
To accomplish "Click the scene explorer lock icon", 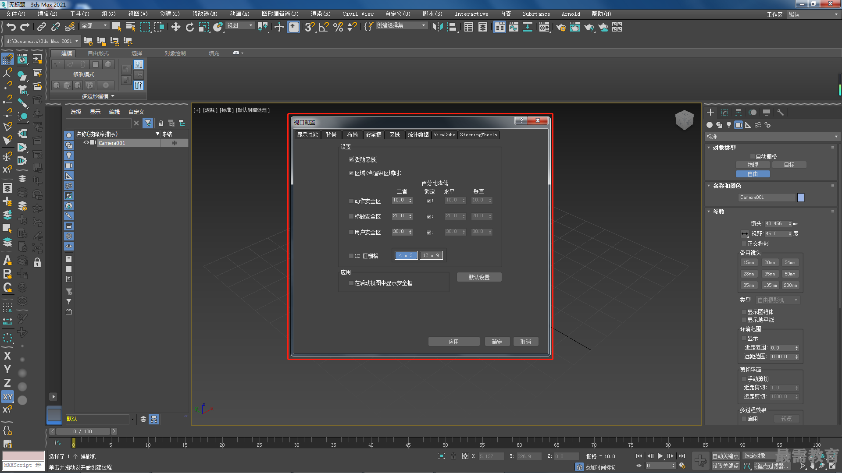I will pos(161,123).
